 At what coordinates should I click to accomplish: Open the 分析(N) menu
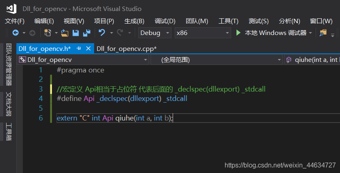click(290, 21)
